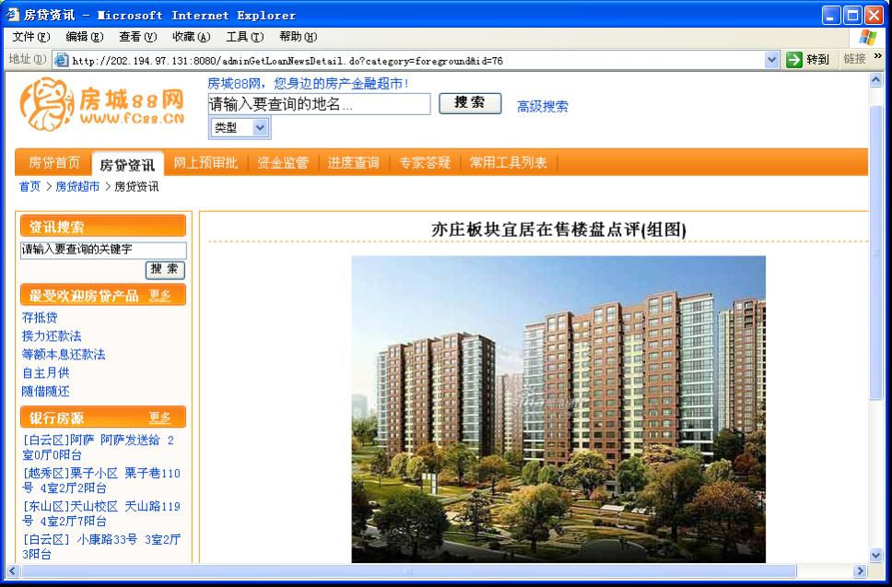892x587 pixels.
Task: Click the 链接 links toolbar label
Action: [854, 59]
